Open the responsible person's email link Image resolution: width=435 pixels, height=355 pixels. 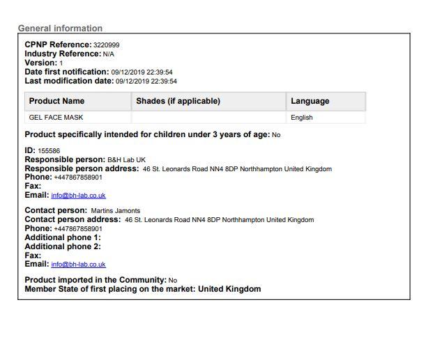tap(78, 196)
